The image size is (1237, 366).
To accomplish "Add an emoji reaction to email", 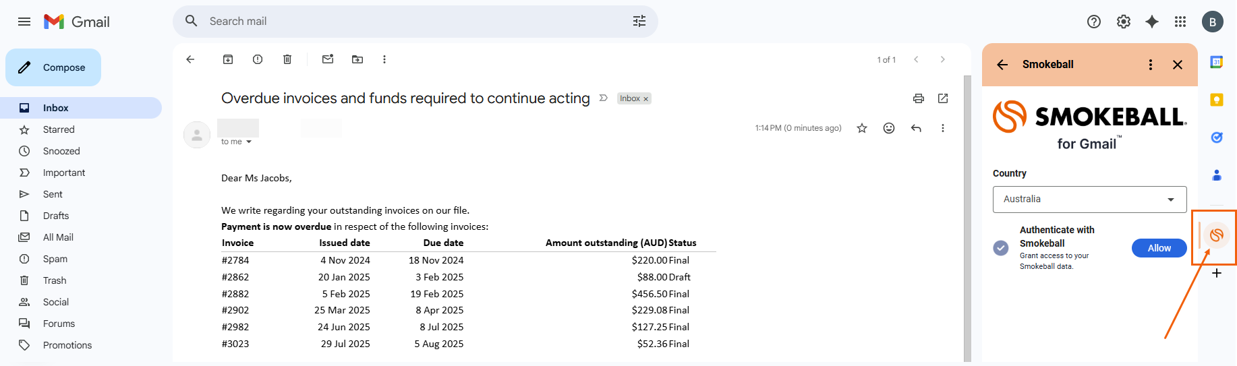I will [x=889, y=128].
